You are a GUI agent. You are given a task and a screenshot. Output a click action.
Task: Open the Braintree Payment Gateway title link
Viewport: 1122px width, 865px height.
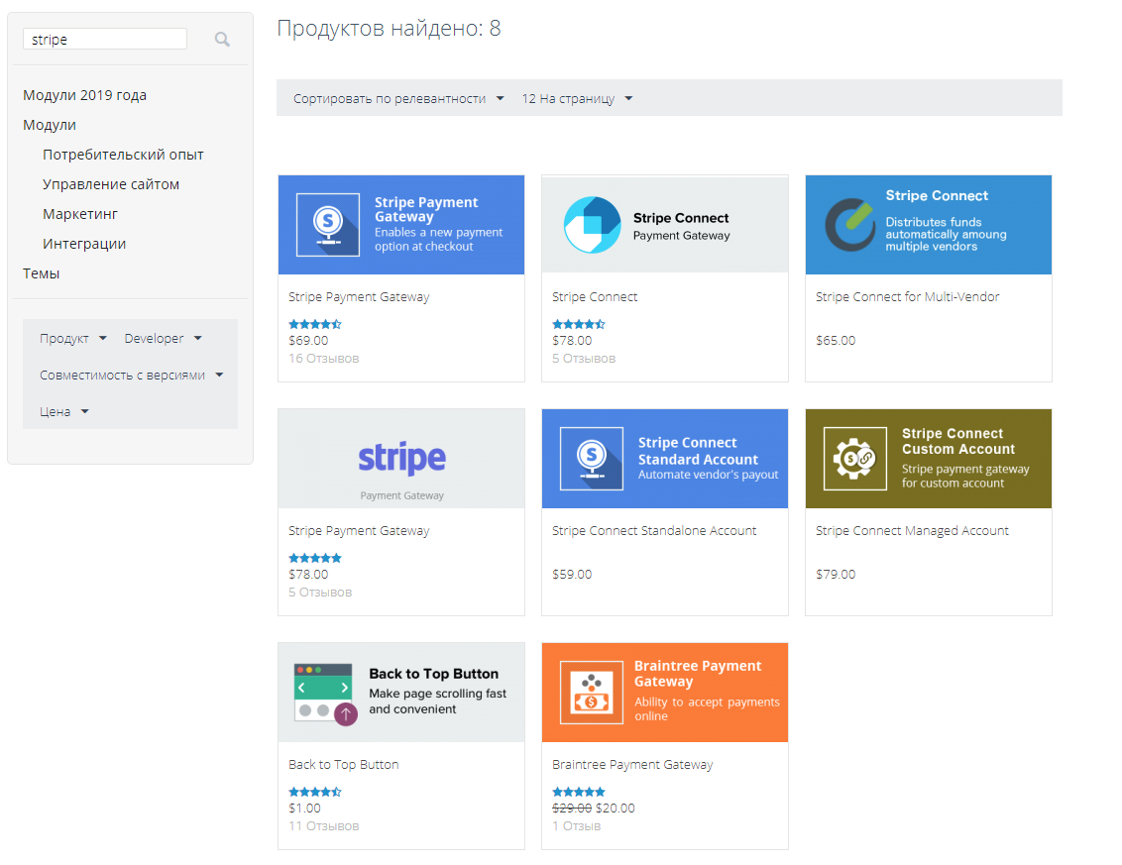(x=632, y=765)
